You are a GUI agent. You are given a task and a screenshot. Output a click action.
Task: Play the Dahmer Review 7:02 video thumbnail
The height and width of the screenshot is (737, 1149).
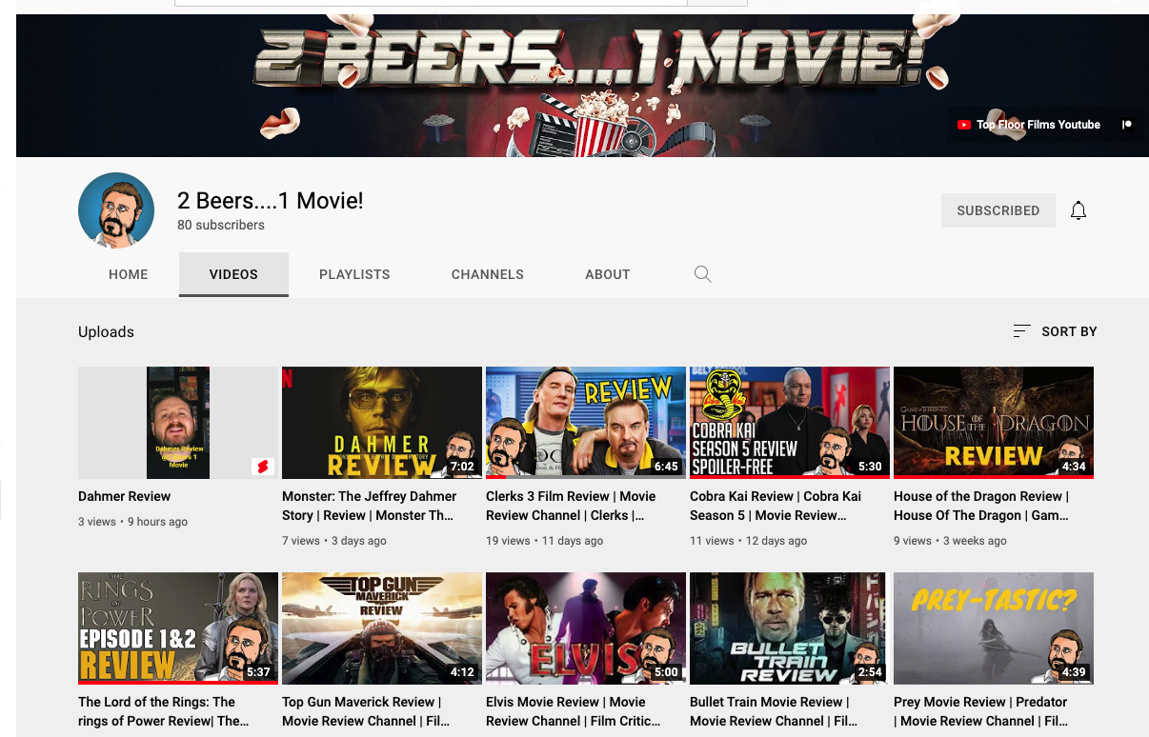382,423
